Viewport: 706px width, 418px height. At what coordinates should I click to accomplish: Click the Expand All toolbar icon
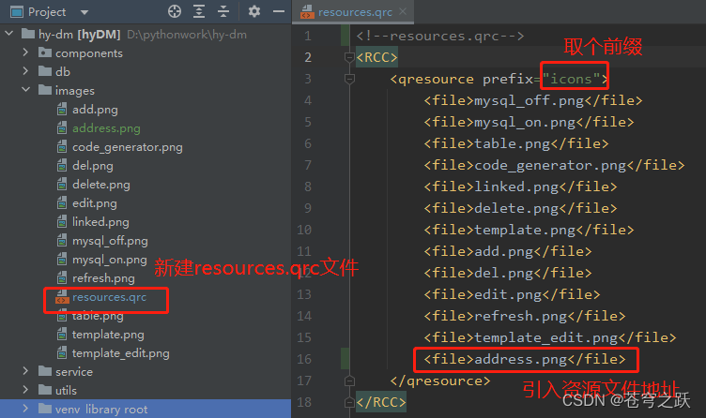(x=199, y=11)
